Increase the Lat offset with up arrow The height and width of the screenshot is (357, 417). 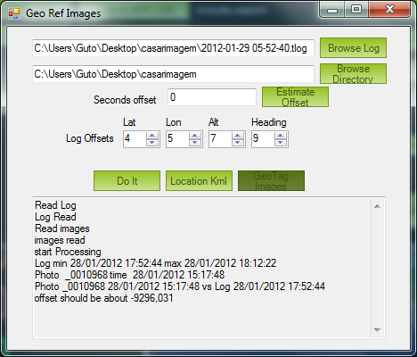152,136
